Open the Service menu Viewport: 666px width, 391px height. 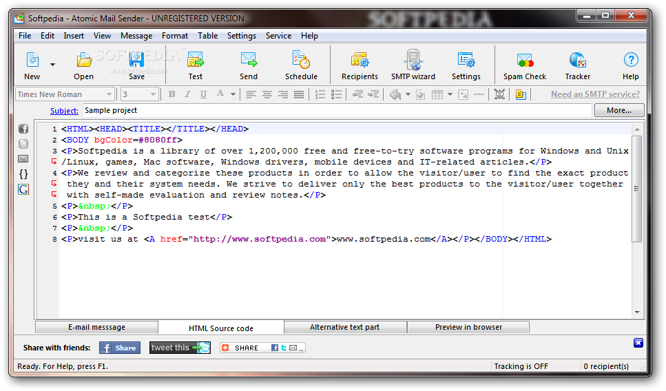tap(279, 36)
